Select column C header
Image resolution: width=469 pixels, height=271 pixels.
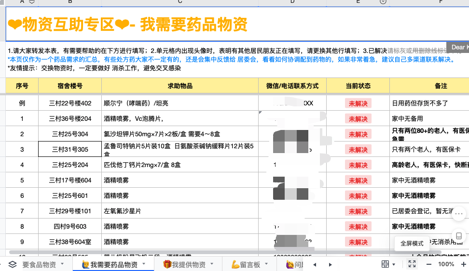pyautogui.click(x=179, y=2)
